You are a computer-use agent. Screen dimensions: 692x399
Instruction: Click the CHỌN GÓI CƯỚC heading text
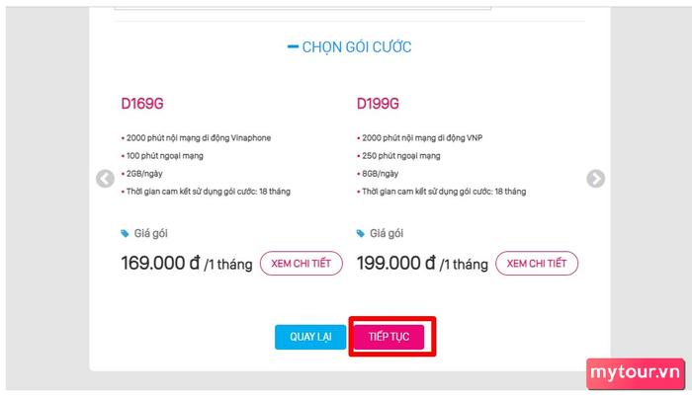click(x=357, y=46)
